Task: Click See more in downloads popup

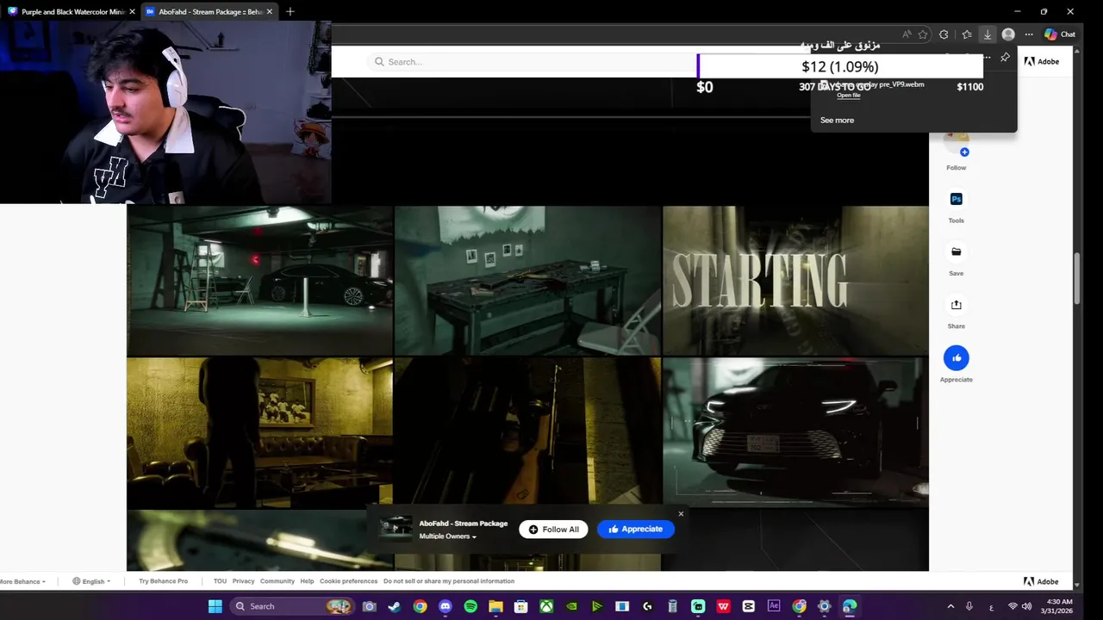Action: click(837, 121)
